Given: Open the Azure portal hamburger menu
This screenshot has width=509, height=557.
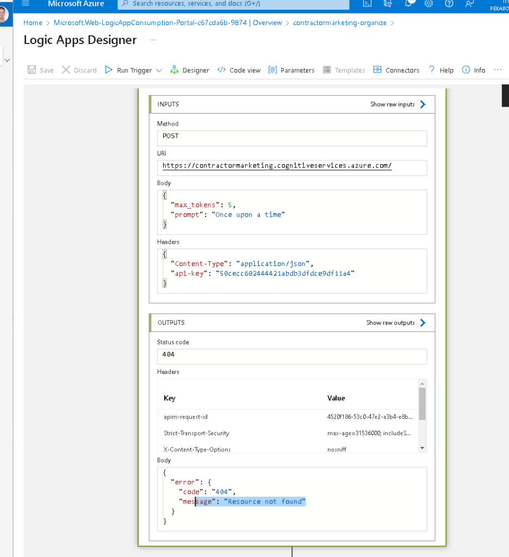Looking at the screenshot, I should (x=26, y=4).
